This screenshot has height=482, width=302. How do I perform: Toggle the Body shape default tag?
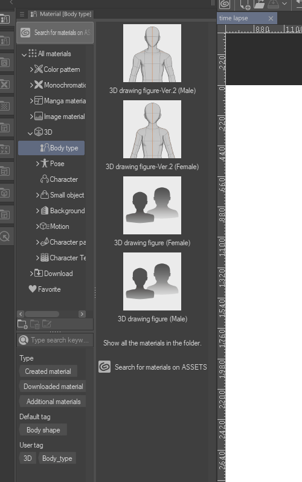pos(43,429)
